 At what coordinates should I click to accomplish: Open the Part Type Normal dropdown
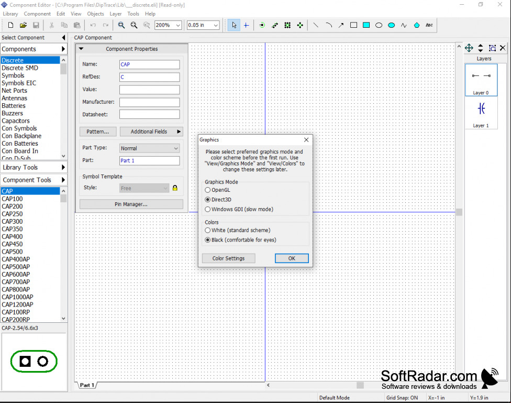[150, 148]
